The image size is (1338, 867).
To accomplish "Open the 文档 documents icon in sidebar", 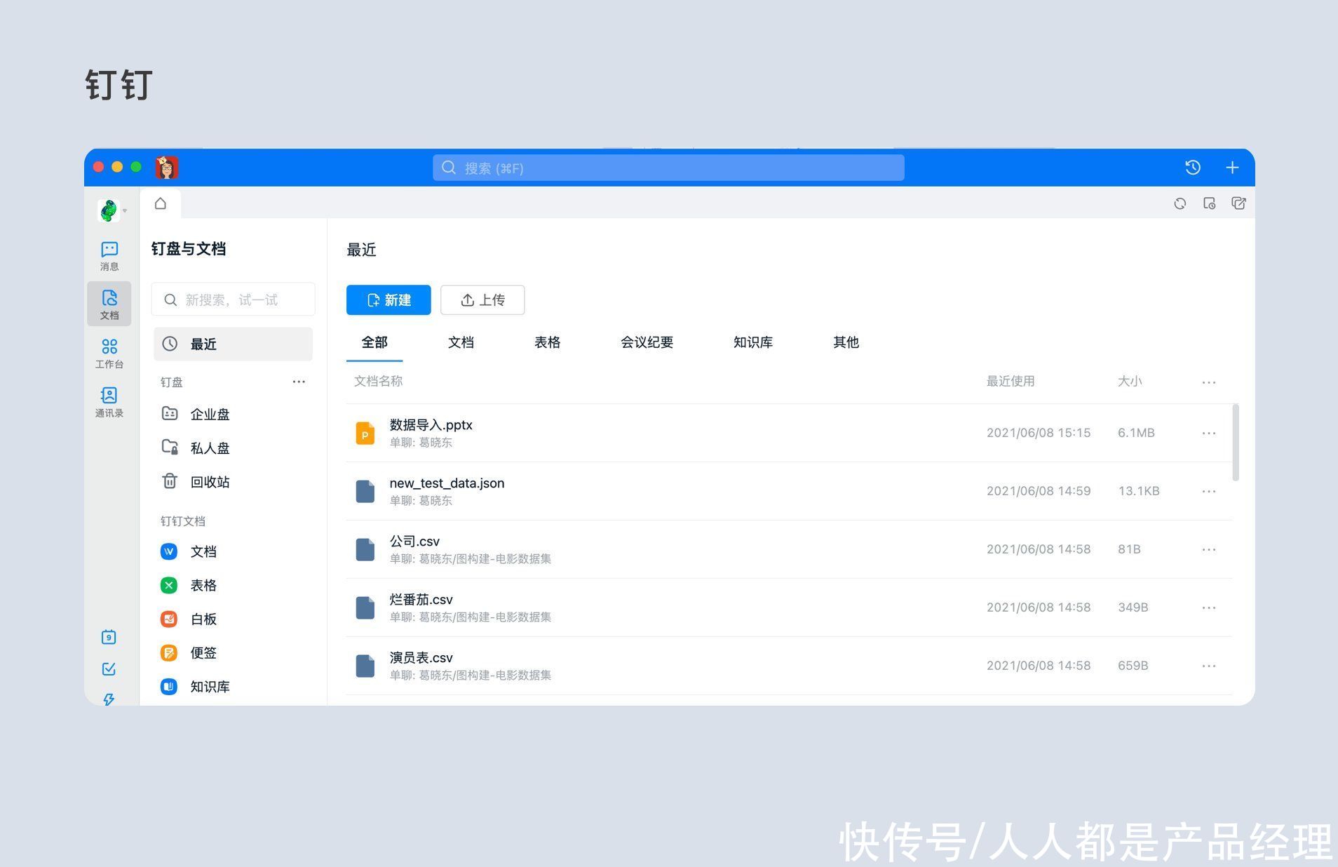I will 109,304.
